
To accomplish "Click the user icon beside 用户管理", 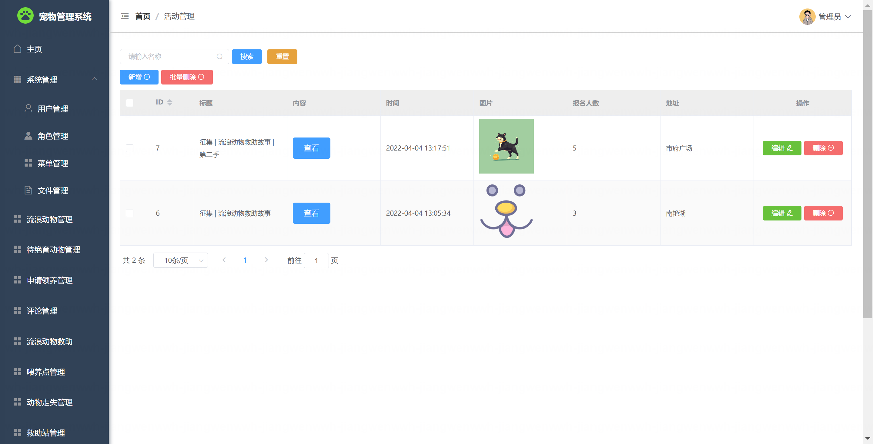I will [28, 108].
